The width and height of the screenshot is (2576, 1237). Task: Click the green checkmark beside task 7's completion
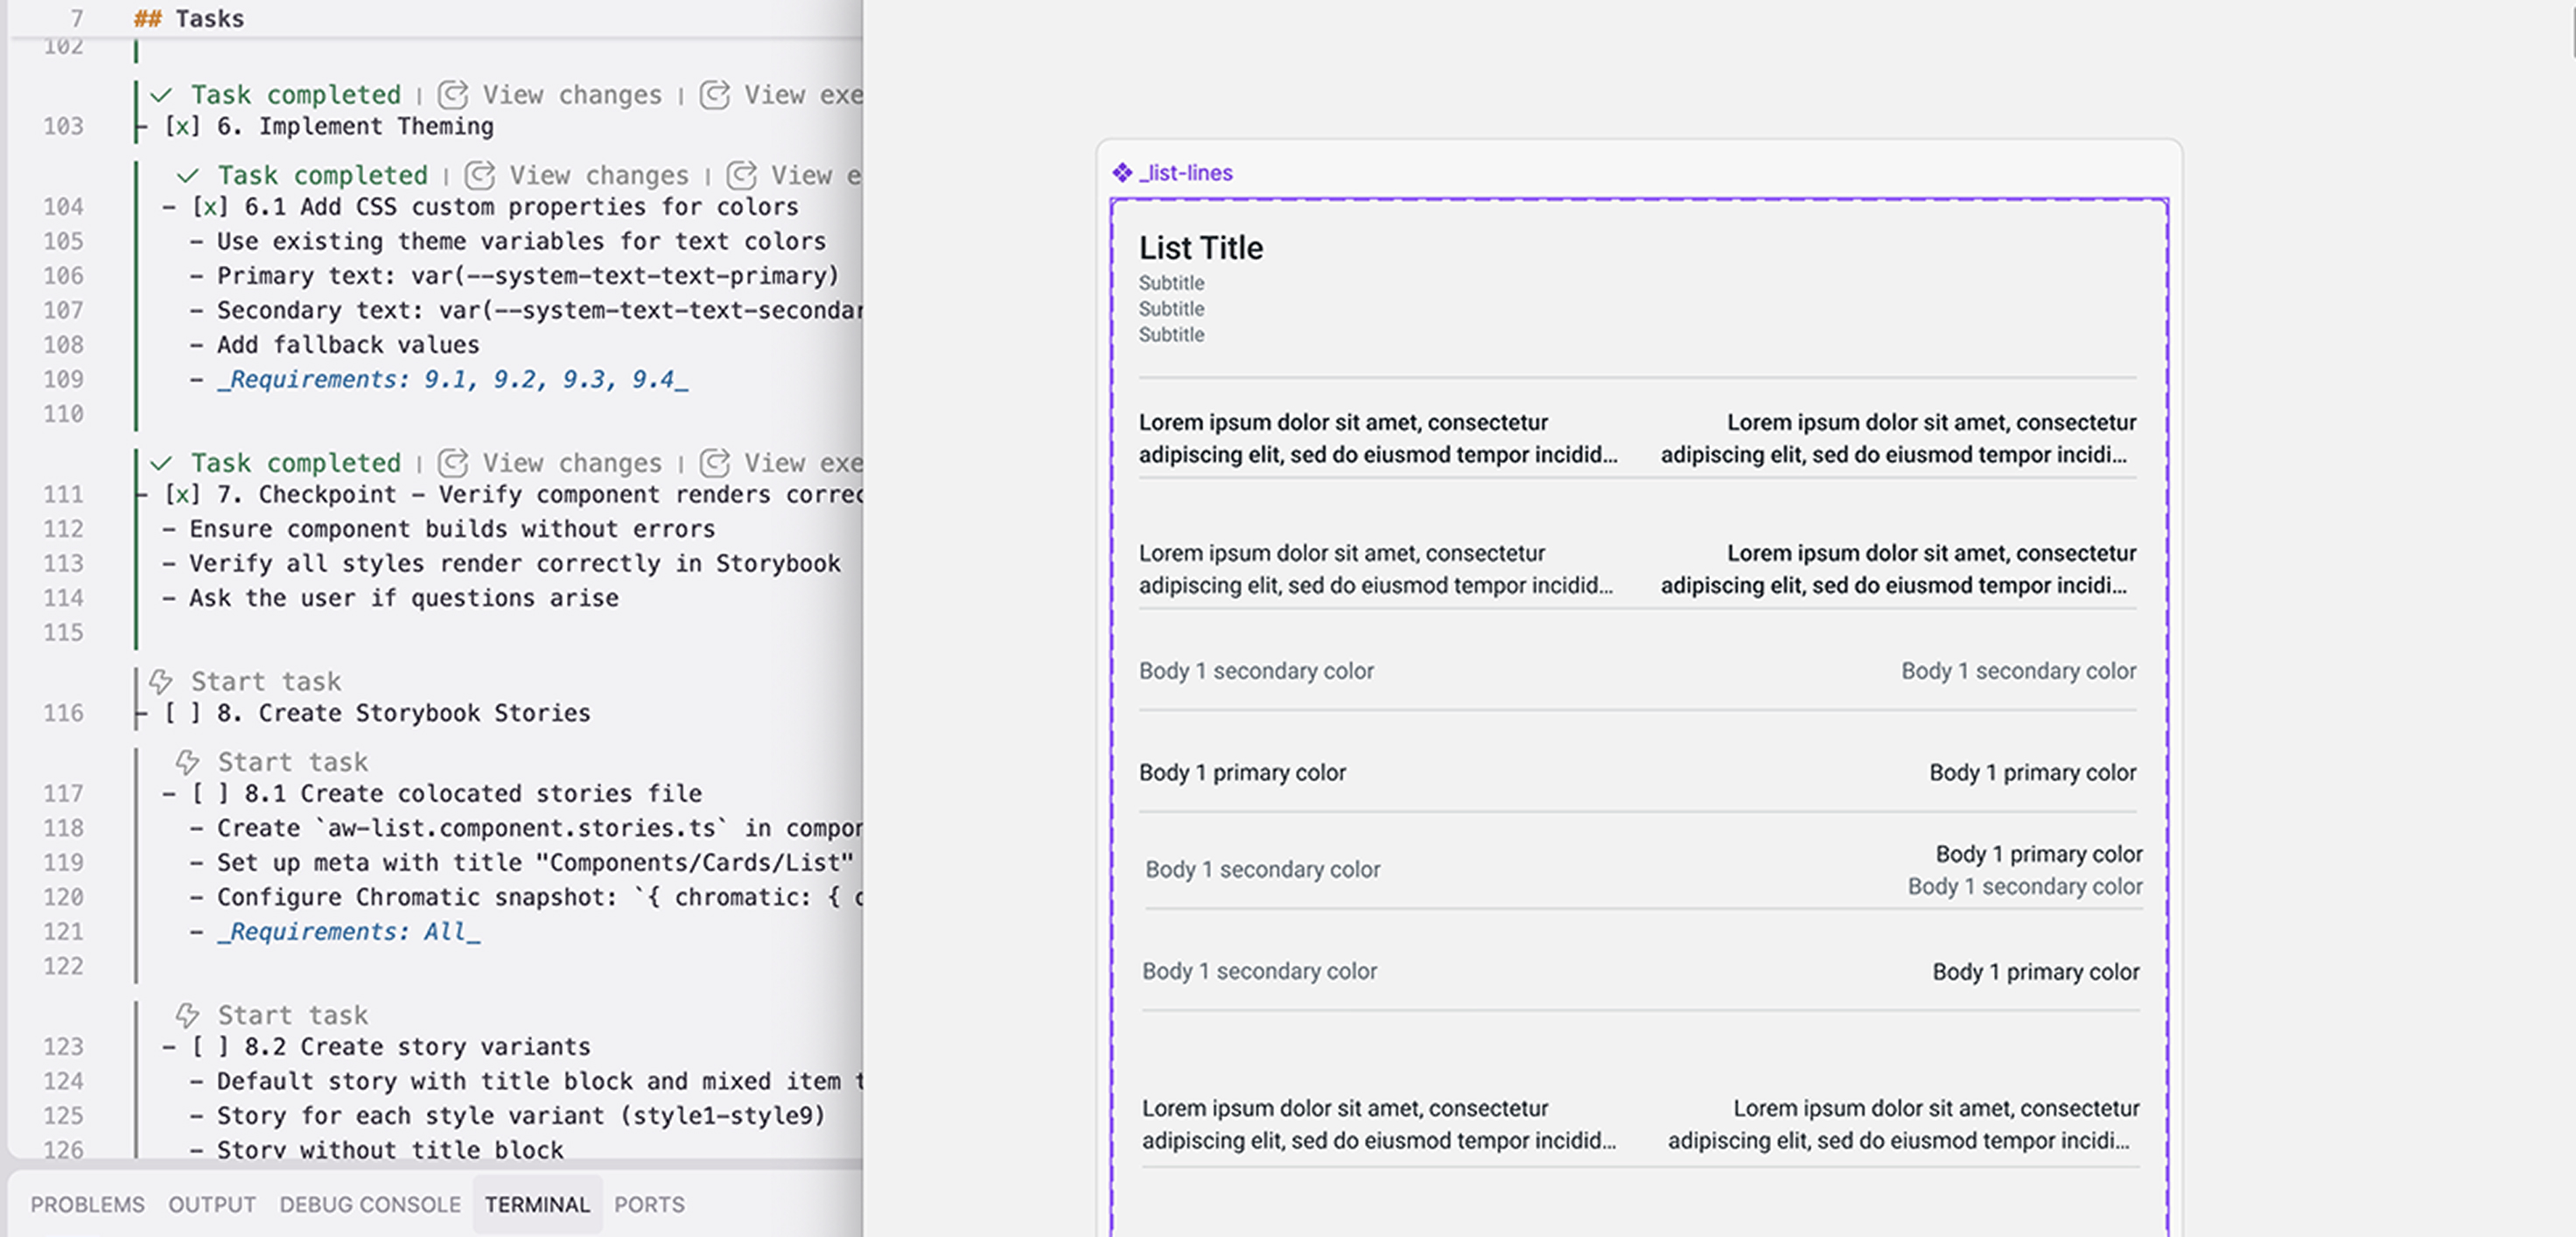[x=160, y=463]
